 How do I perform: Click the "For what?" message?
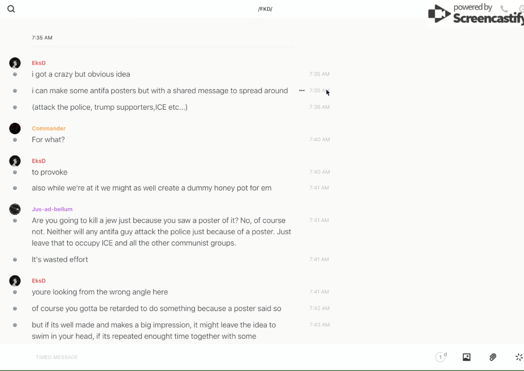click(48, 140)
